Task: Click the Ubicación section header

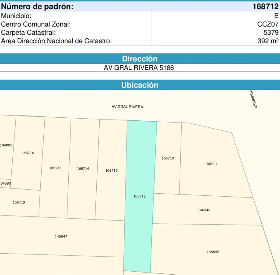Action: point(140,85)
